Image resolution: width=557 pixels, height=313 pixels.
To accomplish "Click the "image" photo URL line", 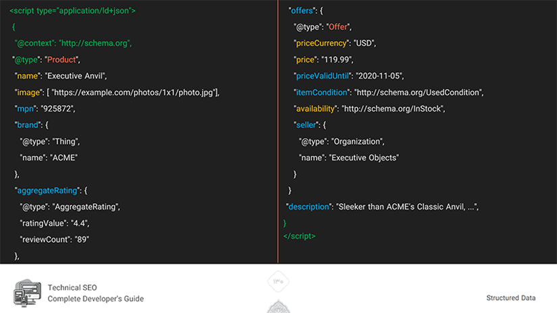I will click(117, 92).
